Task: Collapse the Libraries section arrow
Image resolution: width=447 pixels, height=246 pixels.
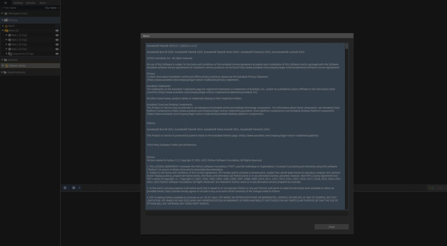Action: [x=2, y=60]
